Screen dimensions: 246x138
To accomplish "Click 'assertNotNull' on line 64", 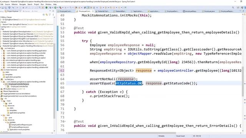I will pyautogui.click(x=103, y=79).
